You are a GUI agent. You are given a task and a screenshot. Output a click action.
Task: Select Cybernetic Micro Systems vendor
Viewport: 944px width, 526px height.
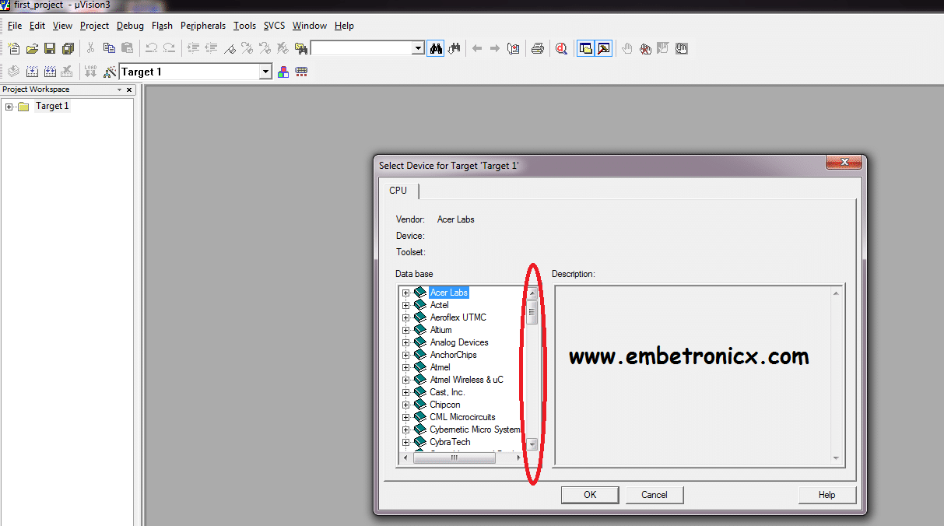pos(475,430)
